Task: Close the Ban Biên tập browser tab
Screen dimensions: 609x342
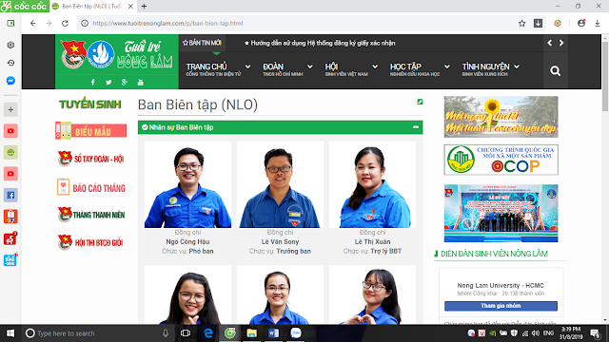Action: tap(130, 7)
